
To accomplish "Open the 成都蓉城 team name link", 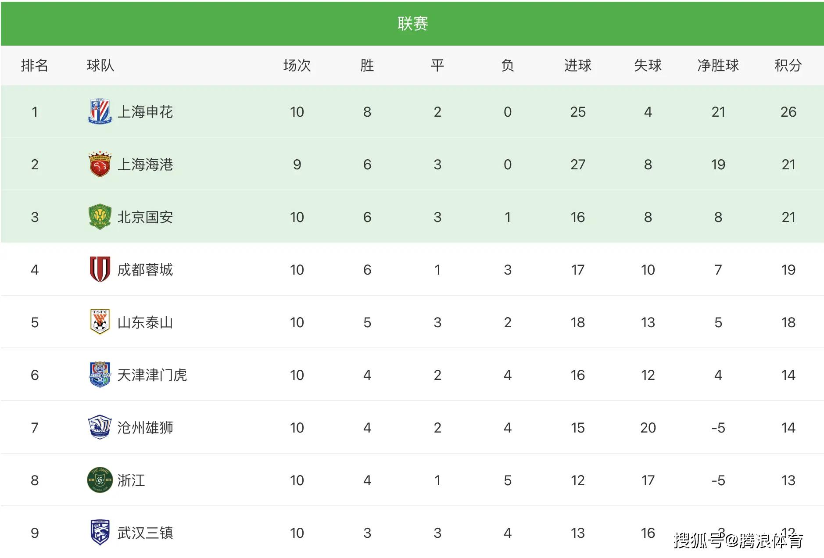I will tap(145, 270).
